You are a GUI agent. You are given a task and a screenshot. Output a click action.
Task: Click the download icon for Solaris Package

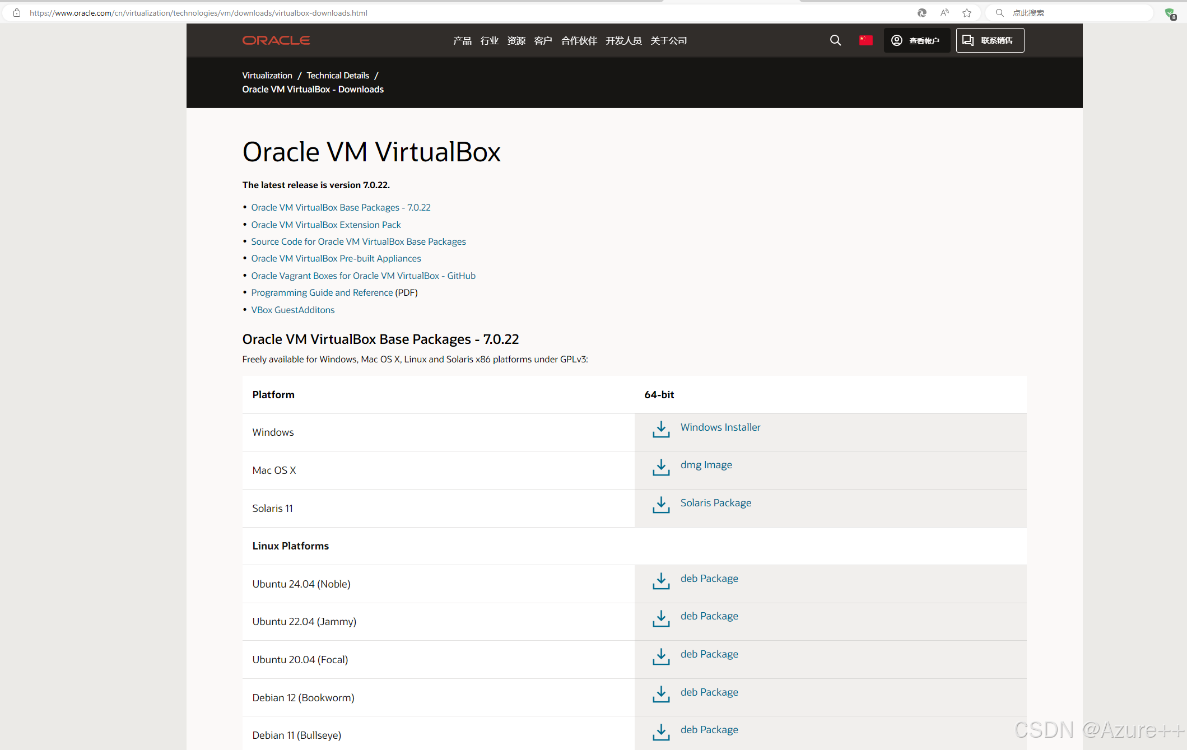[661, 505]
